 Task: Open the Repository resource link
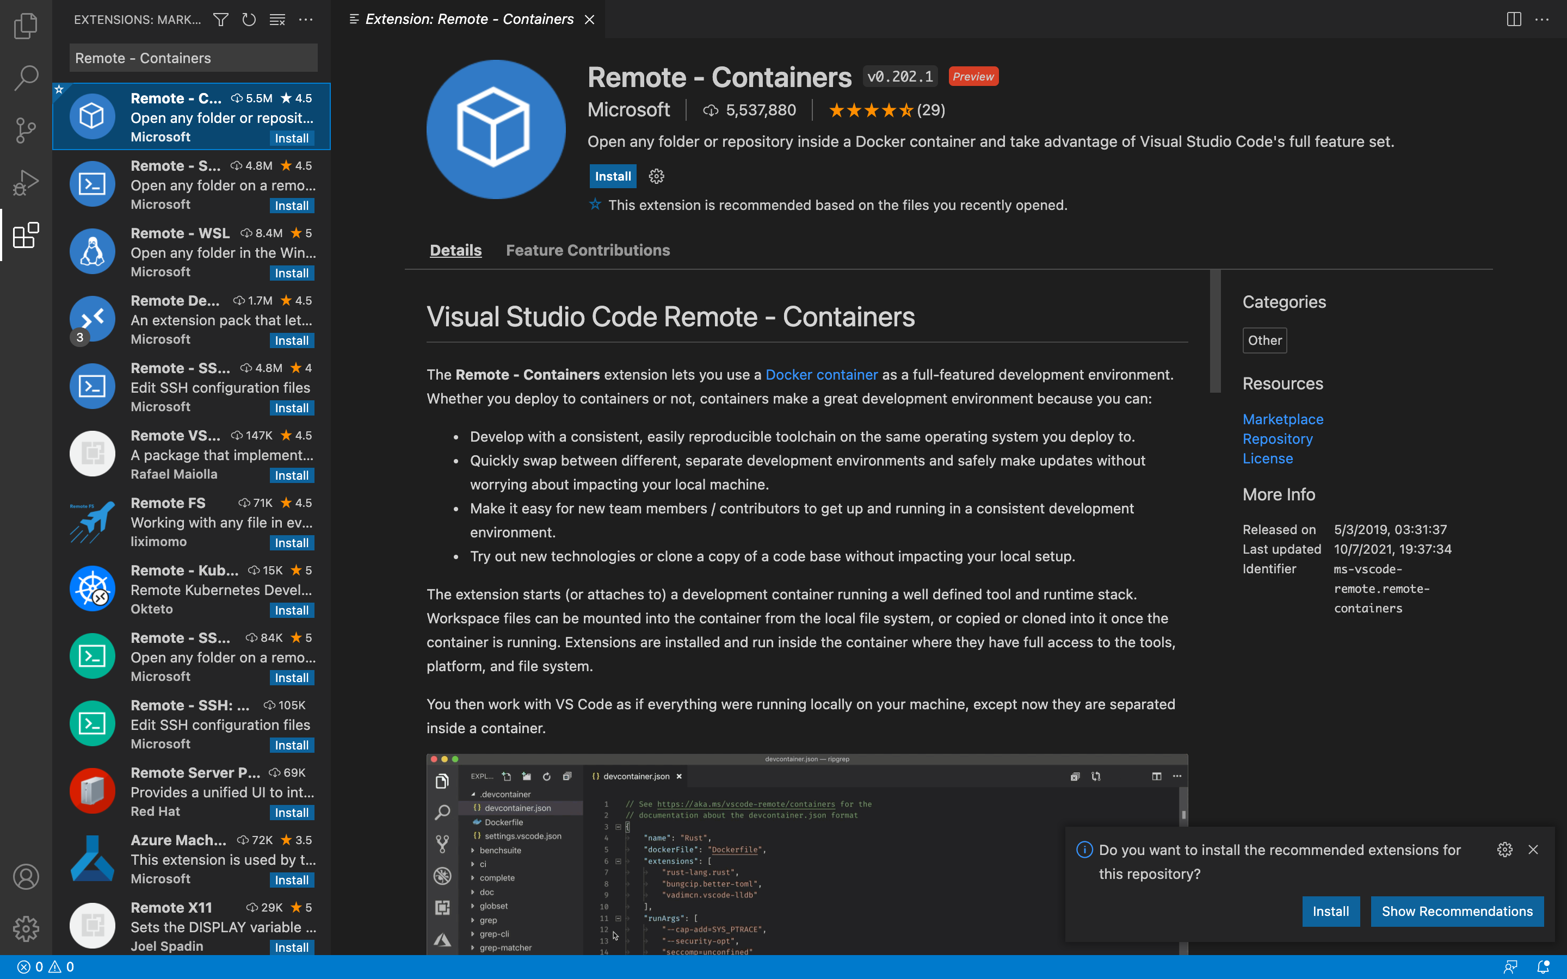(x=1278, y=439)
